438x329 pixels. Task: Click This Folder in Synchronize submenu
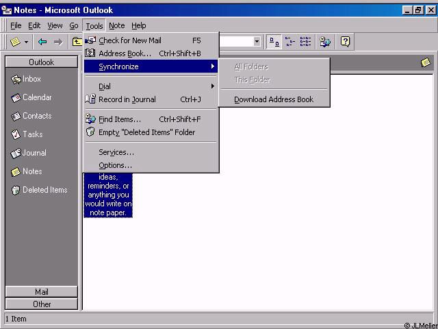pos(274,80)
